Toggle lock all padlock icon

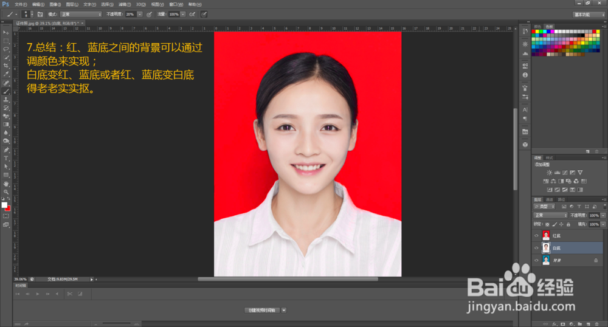tap(568, 224)
